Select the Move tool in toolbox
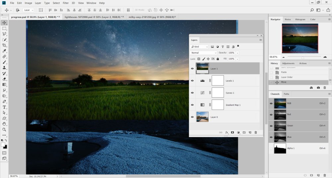Screen dimensions: 332x178 (4, 23)
